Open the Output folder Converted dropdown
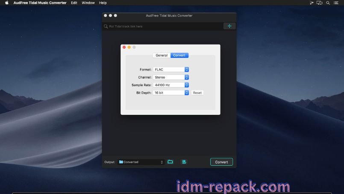Screen dimensions: 344x194 [141, 162]
